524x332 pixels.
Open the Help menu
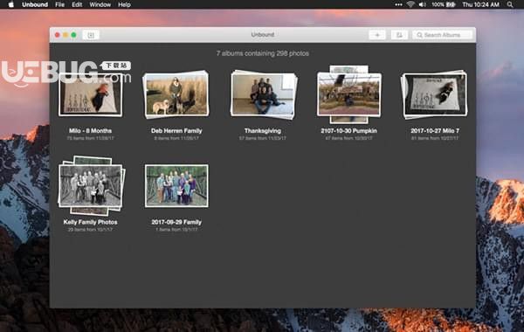(x=124, y=4)
